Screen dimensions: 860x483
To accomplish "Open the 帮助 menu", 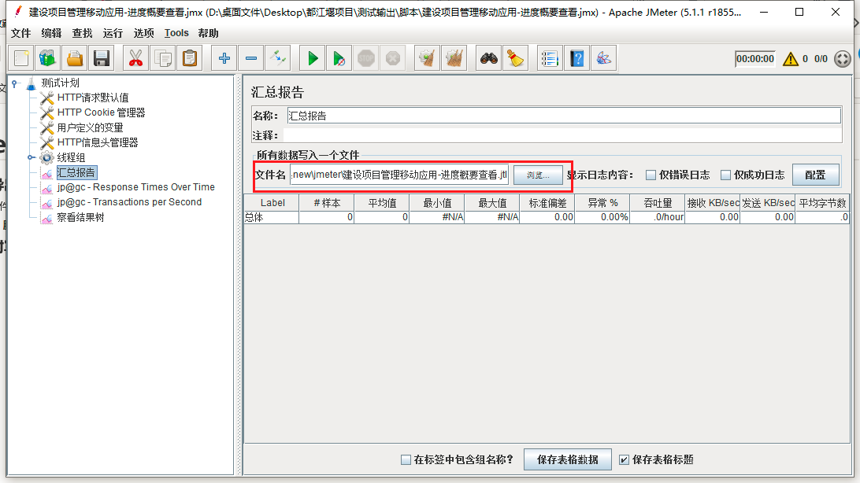I will click(x=209, y=33).
